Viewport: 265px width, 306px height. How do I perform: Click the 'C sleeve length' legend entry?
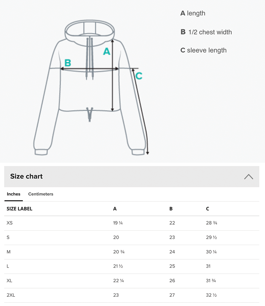[203, 50]
